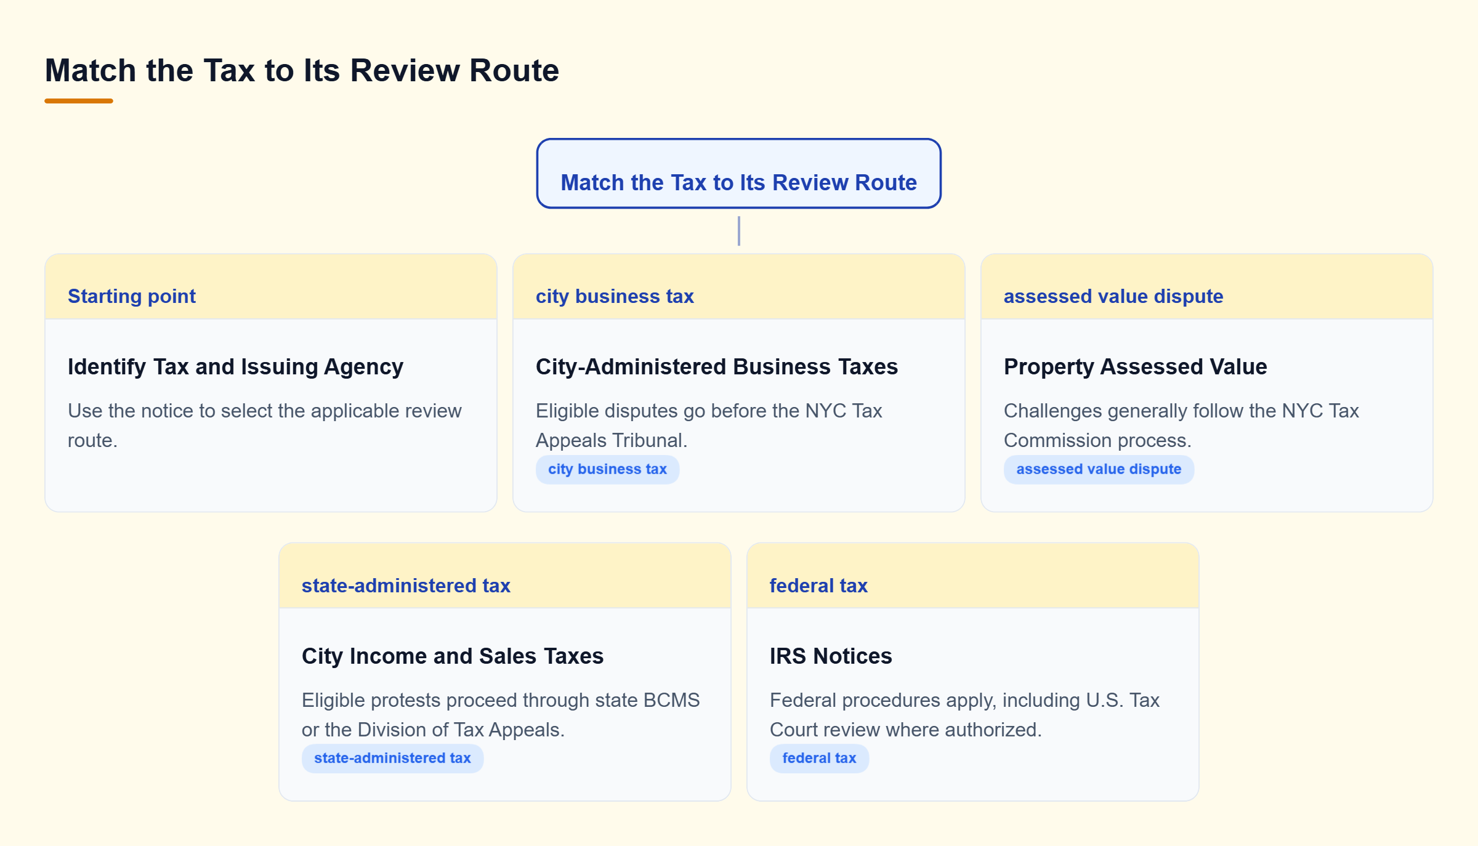
Task: Click text about NYC Tax Commission process
Action: tap(1181, 425)
